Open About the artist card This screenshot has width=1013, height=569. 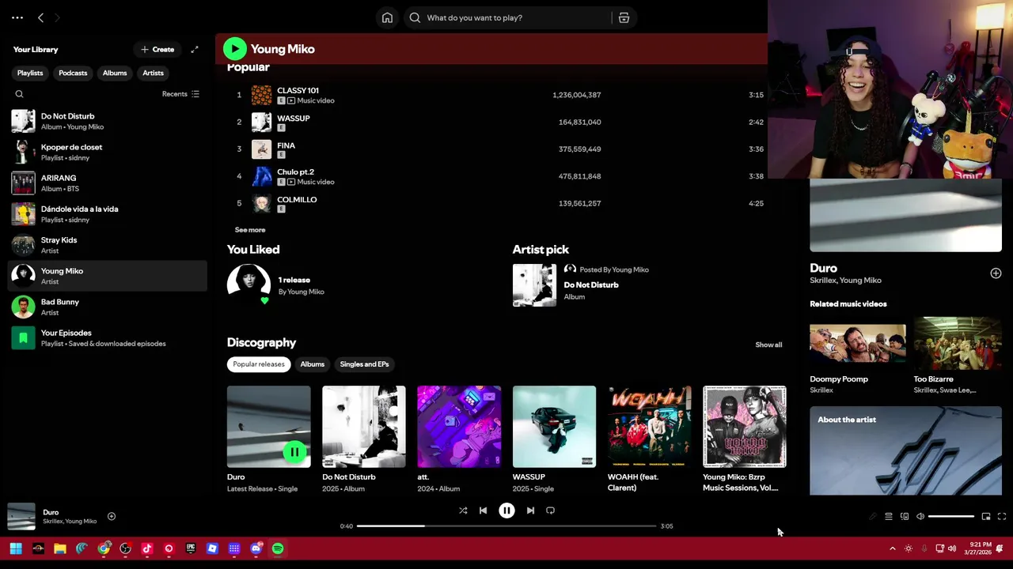(x=905, y=450)
